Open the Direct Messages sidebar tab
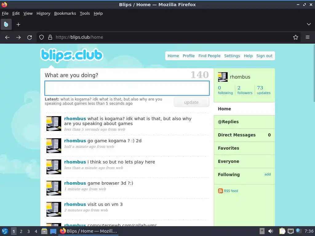This screenshot has height=236, width=315. pyautogui.click(x=245, y=135)
